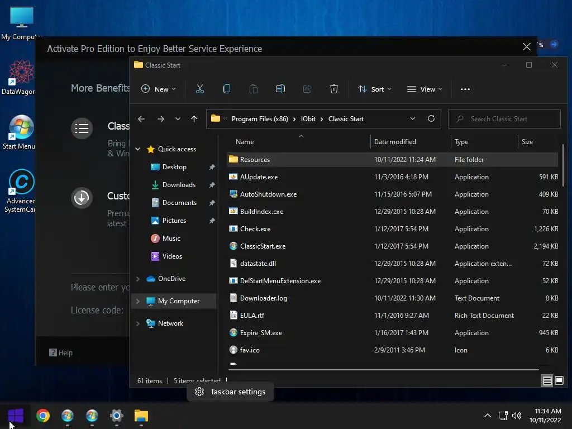Expand My Computer in navigation pane

pos(138,301)
